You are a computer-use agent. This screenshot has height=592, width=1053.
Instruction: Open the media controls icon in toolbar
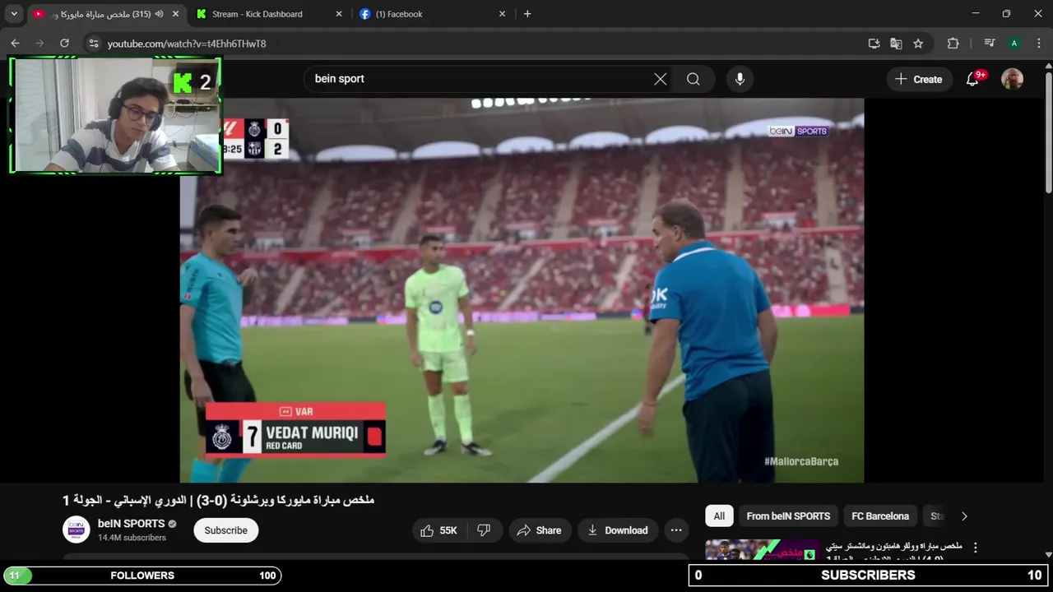tap(990, 44)
